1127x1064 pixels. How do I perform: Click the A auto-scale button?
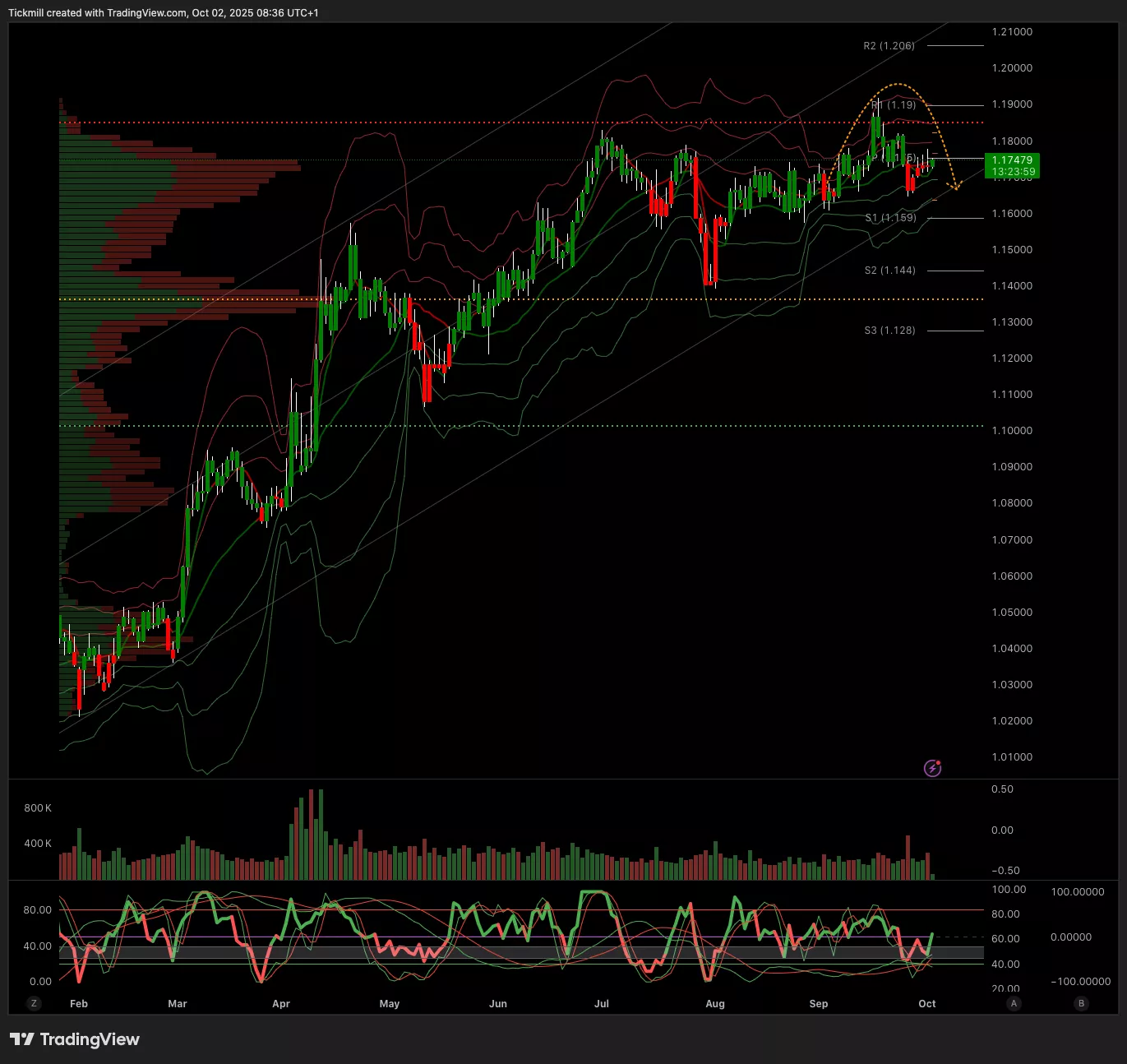click(x=1014, y=1003)
